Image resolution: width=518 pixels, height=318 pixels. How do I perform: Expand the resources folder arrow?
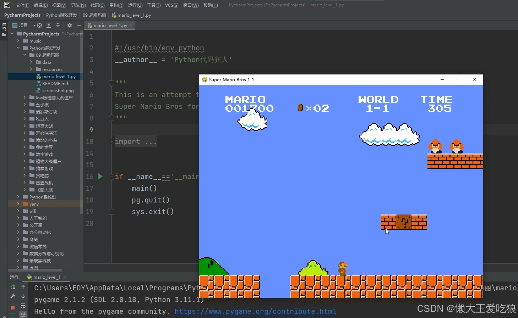(31, 69)
